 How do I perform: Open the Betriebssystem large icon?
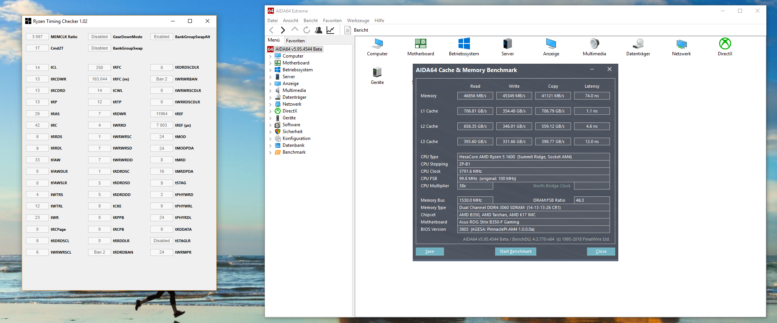(464, 47)
